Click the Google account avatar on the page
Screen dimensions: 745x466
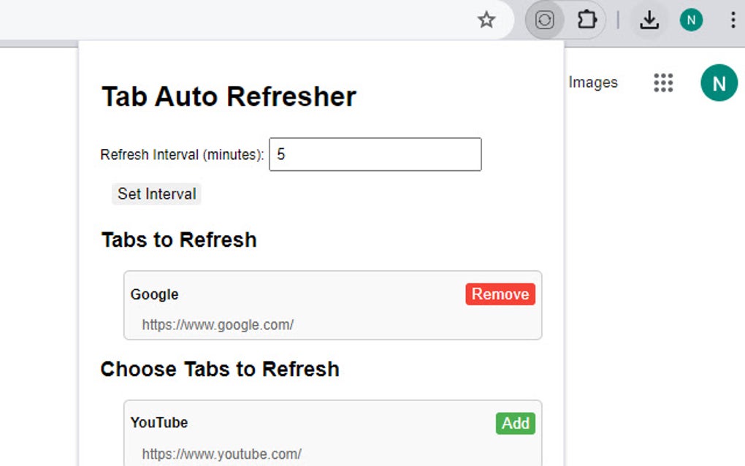point(719,83)
